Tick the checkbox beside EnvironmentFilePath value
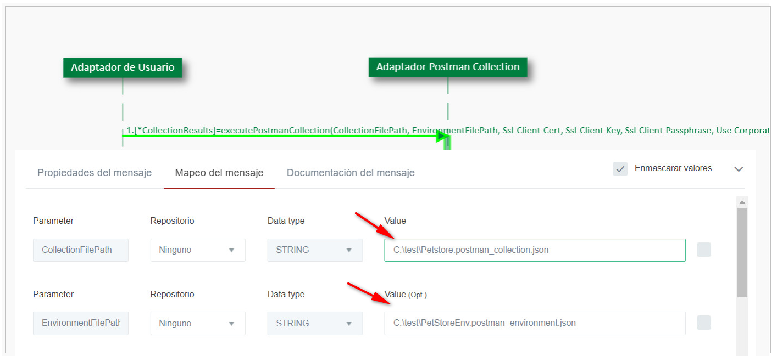The image size is (777, 356). pos(703,323)
